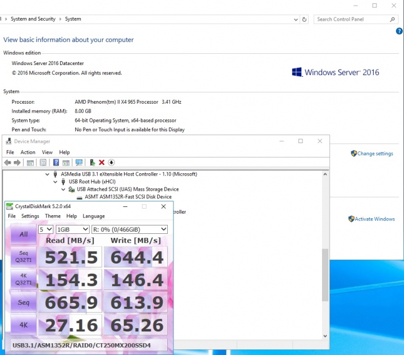Maximize the Device Manager window

[300, 141]
